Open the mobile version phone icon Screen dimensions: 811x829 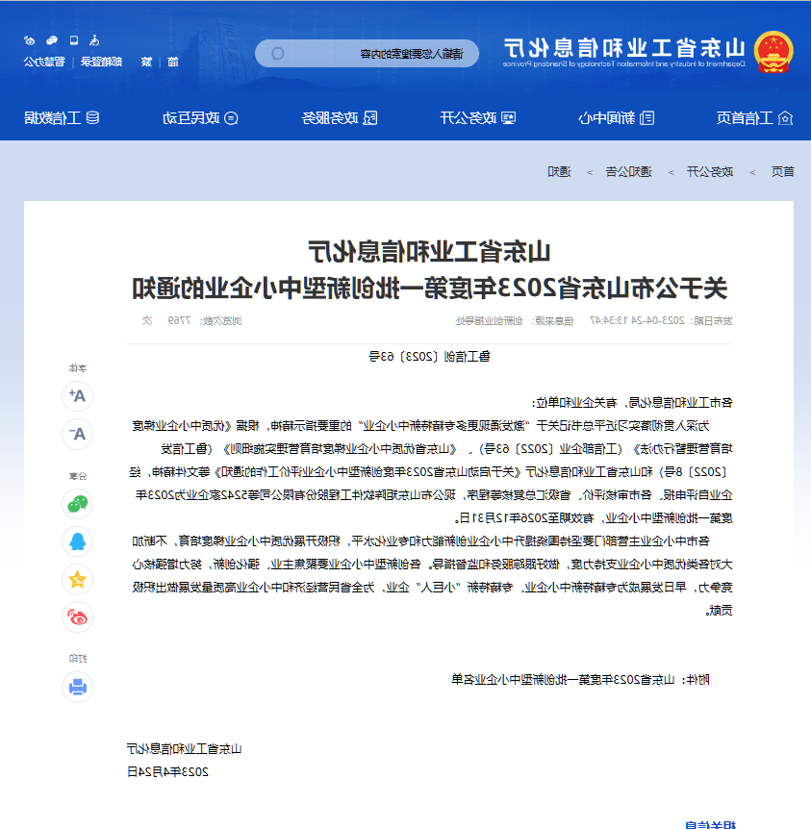(74, 40)
